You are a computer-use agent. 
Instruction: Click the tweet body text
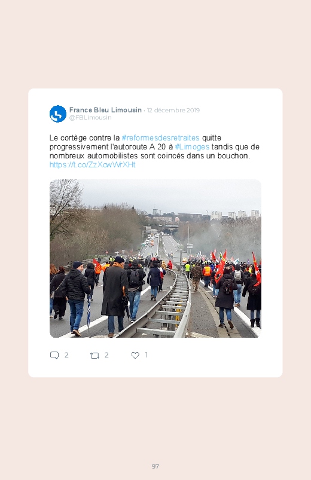[x=154, y=151]
